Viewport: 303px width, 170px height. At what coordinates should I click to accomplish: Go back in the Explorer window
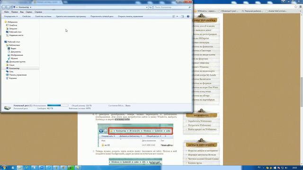[4, 7]
